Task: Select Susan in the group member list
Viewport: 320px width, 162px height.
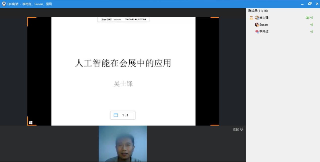Action: point(264,25)
